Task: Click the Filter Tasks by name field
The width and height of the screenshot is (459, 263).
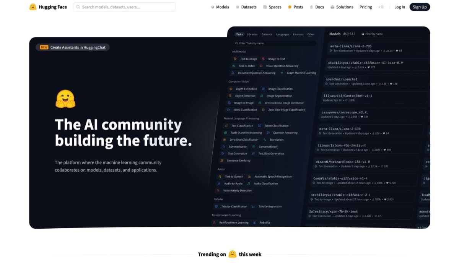Action: tap(275, 43)
